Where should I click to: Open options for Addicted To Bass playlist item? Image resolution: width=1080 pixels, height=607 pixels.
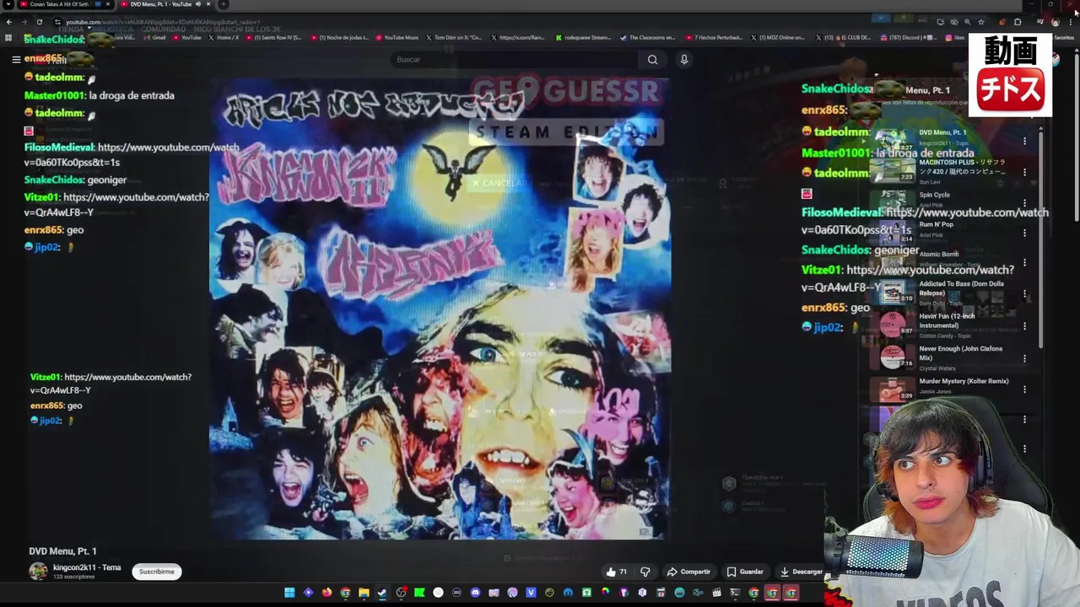point(1024,294)
